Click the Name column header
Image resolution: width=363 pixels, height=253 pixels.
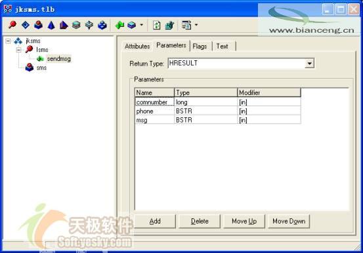(154, 92)
